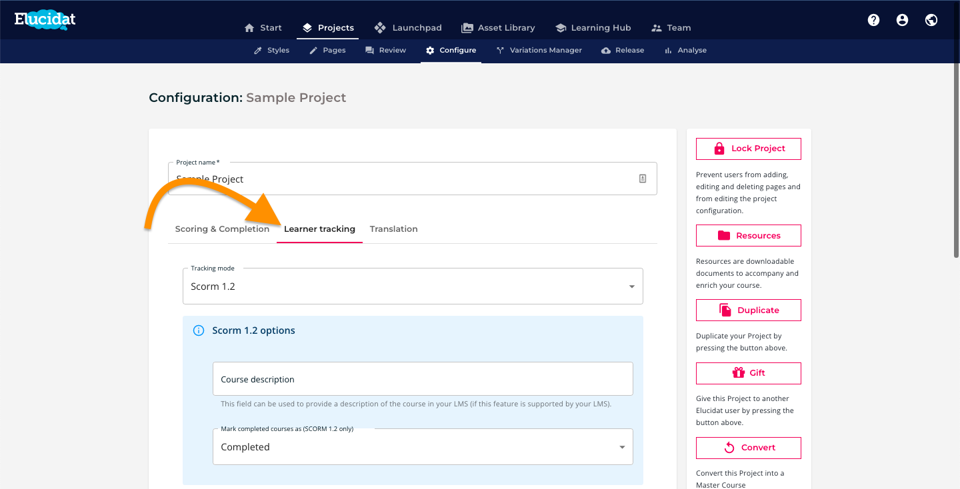Click the globe language icon

click(931, 20)
